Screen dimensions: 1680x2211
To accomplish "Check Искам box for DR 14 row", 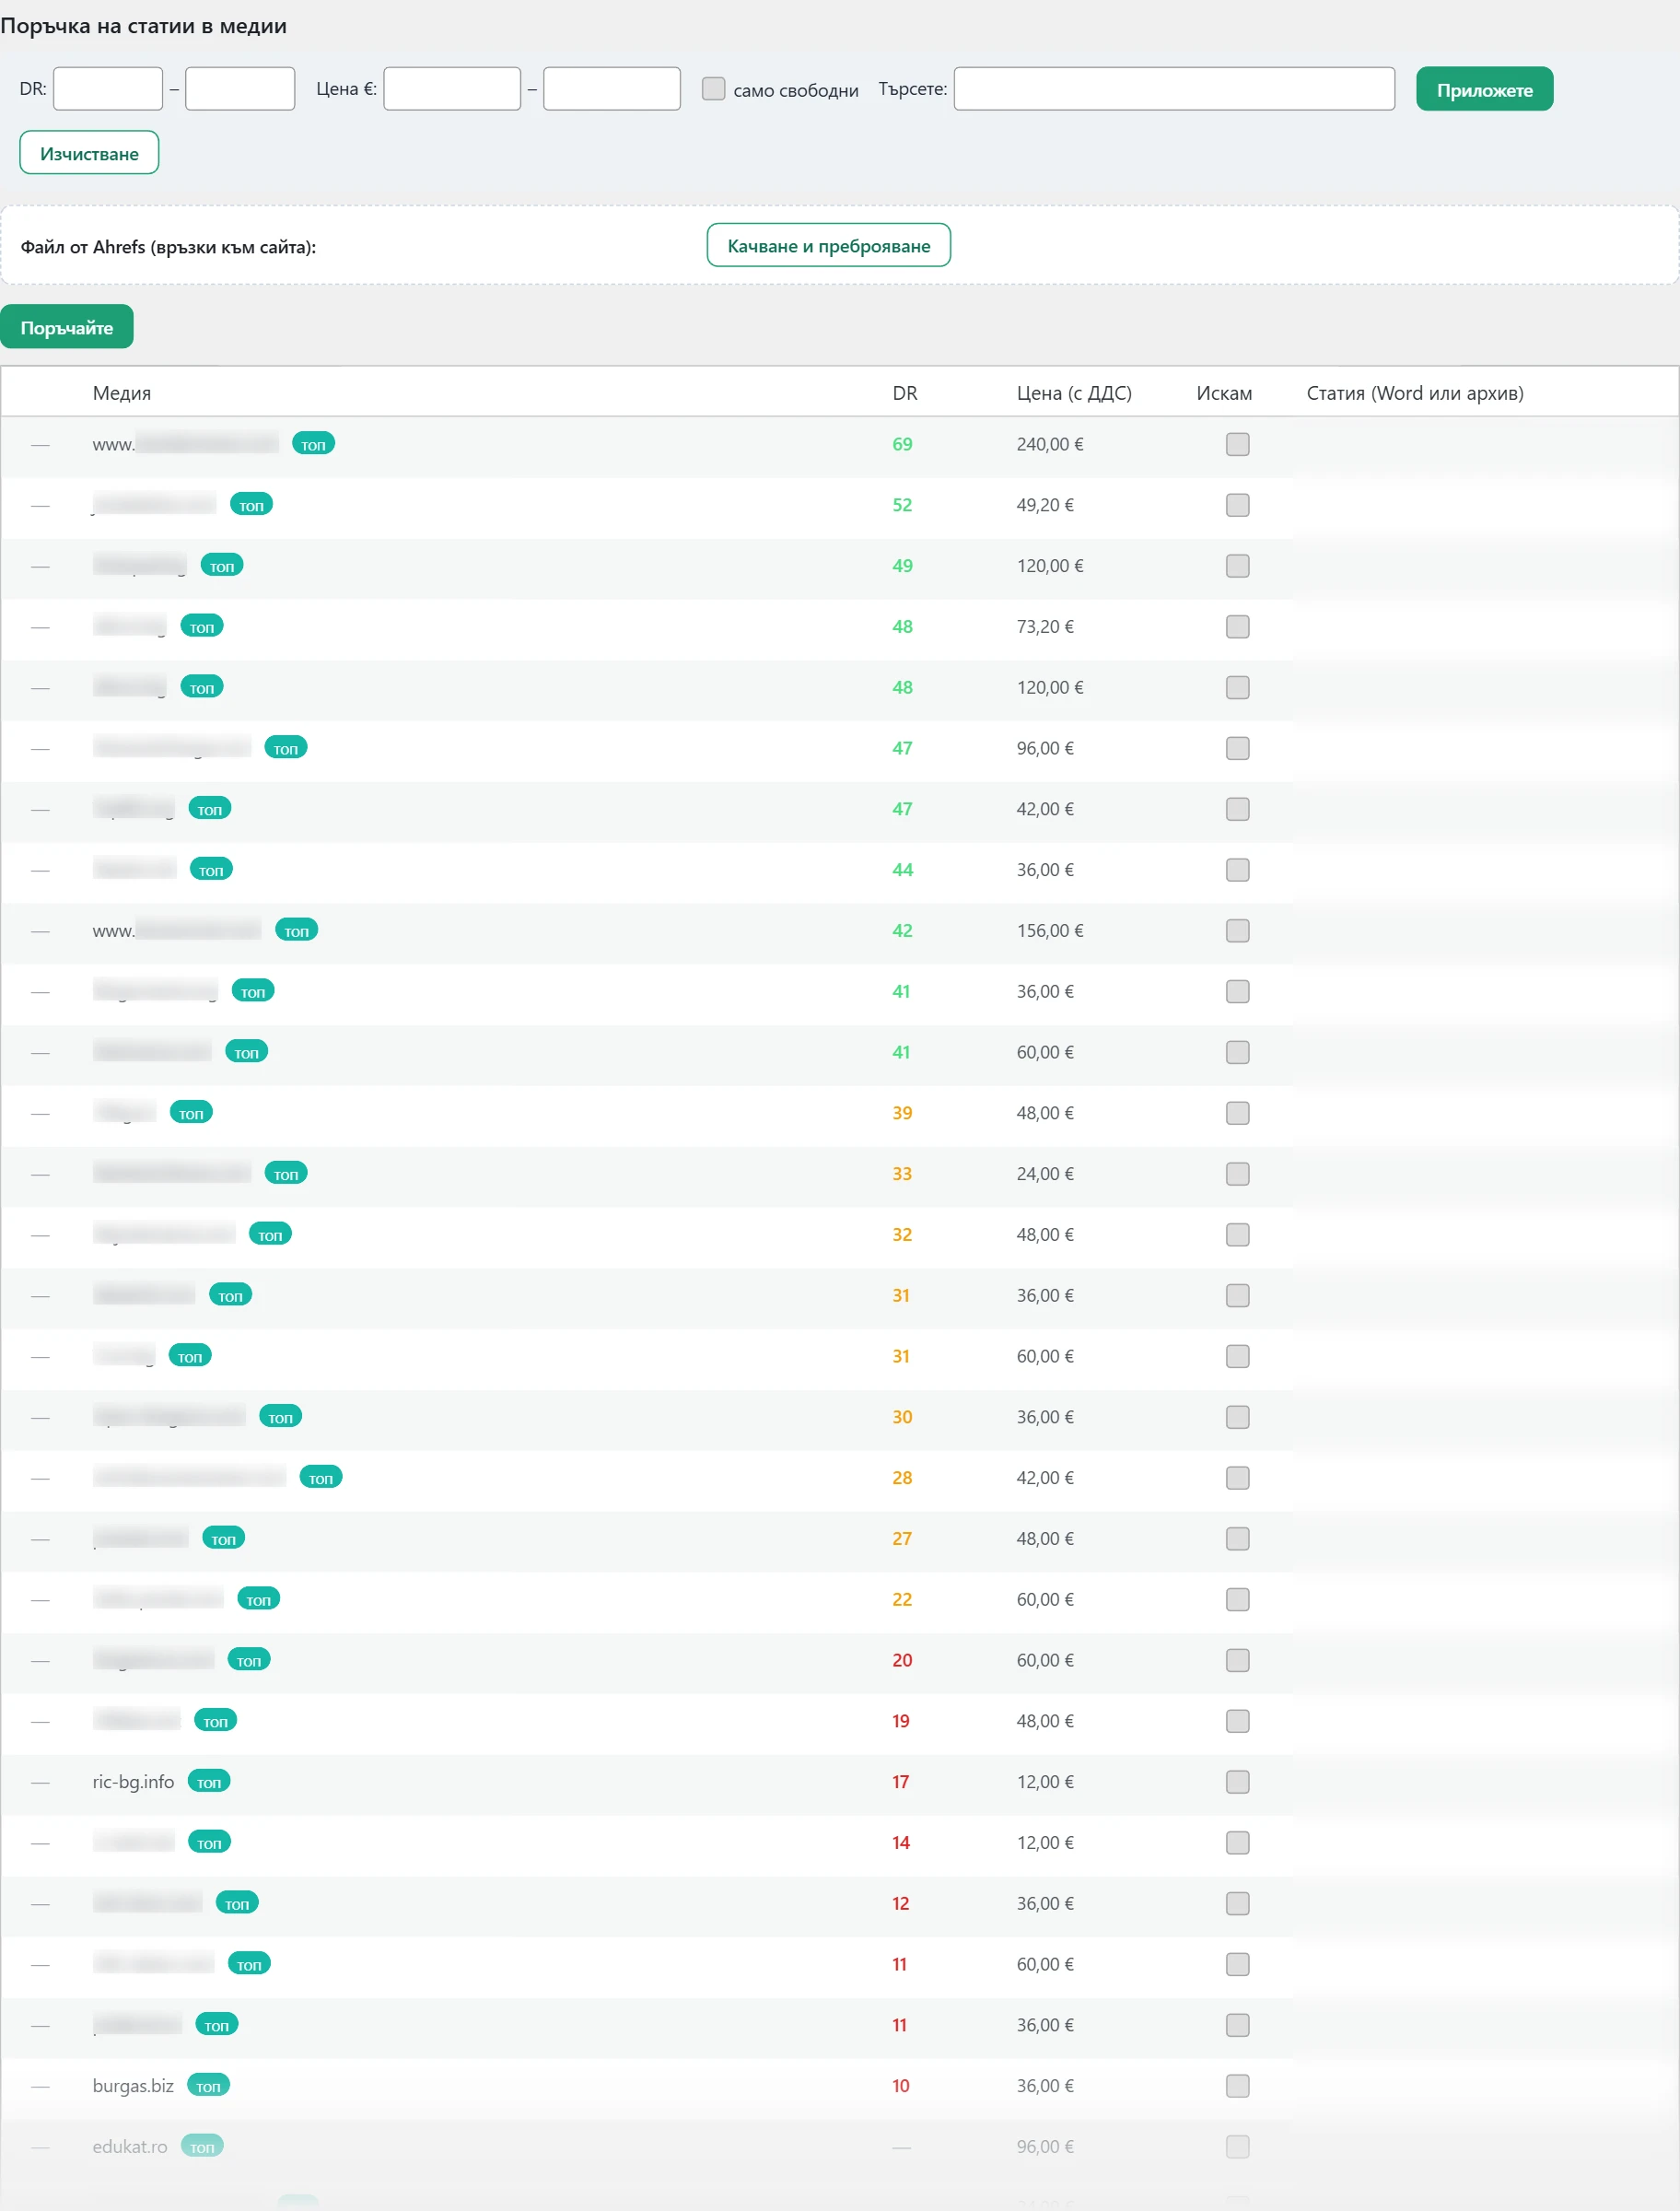I will pyautogui.click(x=1237, y=1843).
